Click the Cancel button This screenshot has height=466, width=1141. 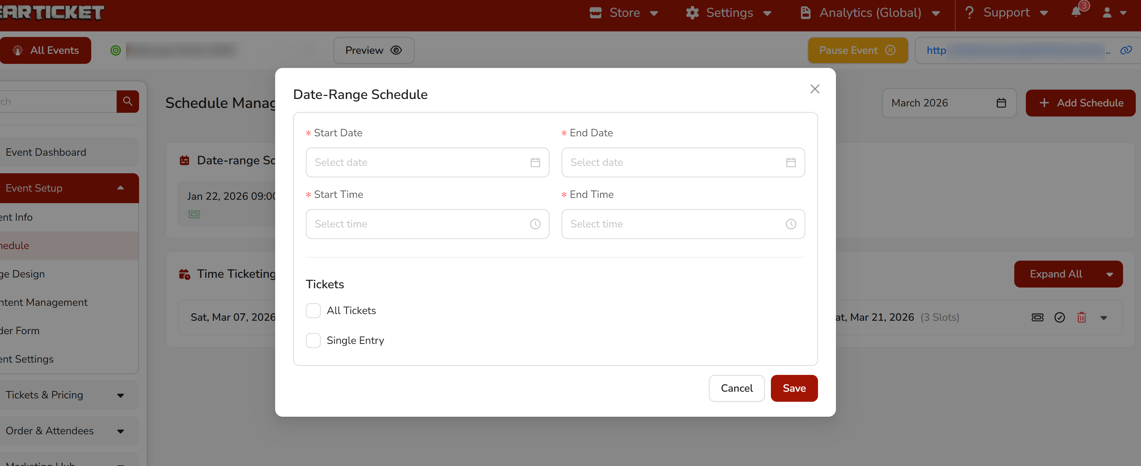pos(736,388)
